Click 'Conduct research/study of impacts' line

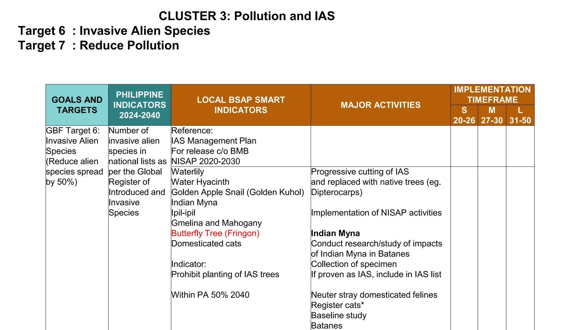(377, 243)
